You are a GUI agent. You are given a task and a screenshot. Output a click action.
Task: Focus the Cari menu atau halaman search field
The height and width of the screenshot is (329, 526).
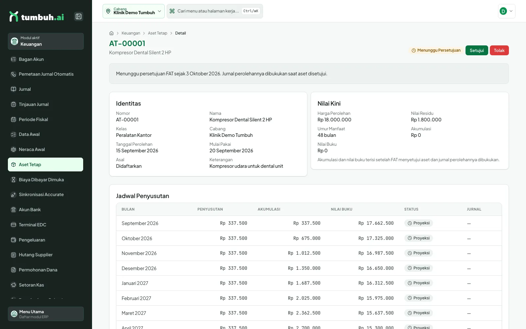[x=215, y=11]
